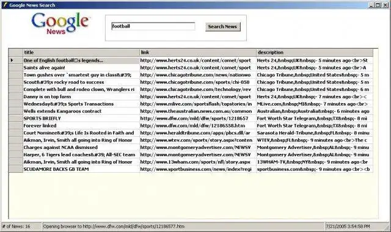Select description 'Sarasota Herald-Tribune, FL - 8 minu'
The height and width of the screenshot is (232, 391).
point(315,133)
